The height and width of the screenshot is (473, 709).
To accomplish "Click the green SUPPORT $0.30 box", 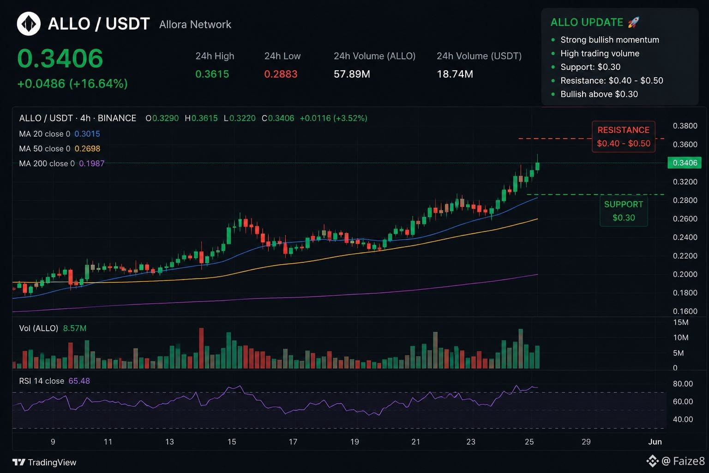I will [624, 211].
